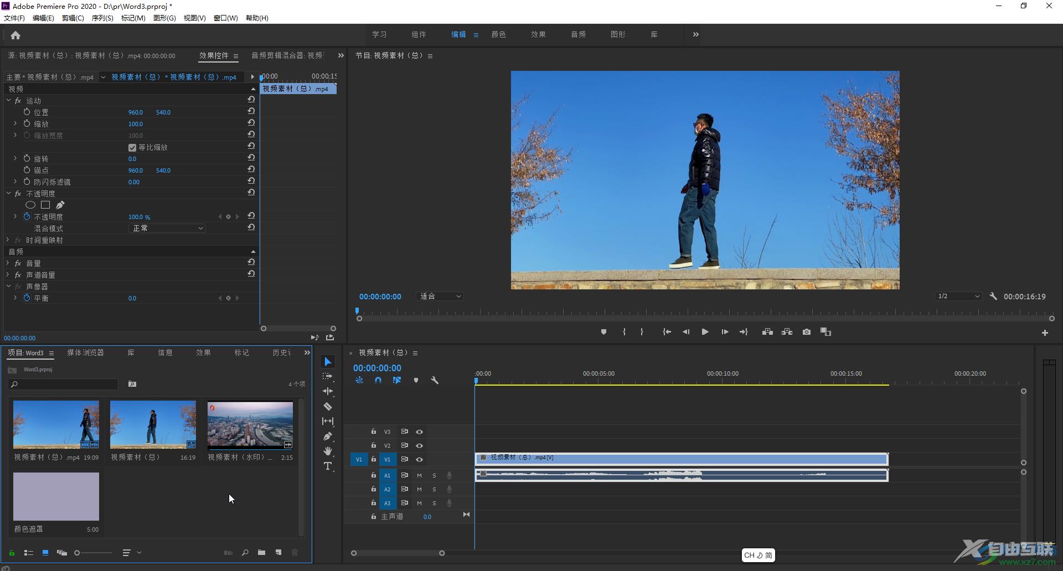Select free draw bezier mask pen
This screenshot has width=1063, height=571.
click(60, 205)
